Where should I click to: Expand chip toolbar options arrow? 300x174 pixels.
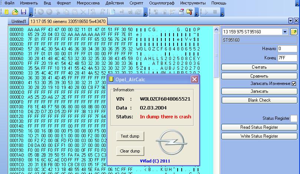pyautogui.click(x=197, y=14)
